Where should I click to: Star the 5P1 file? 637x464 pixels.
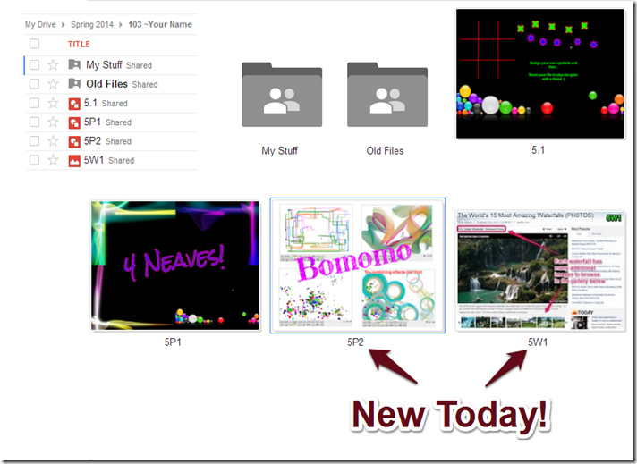[x=53, y=122]
